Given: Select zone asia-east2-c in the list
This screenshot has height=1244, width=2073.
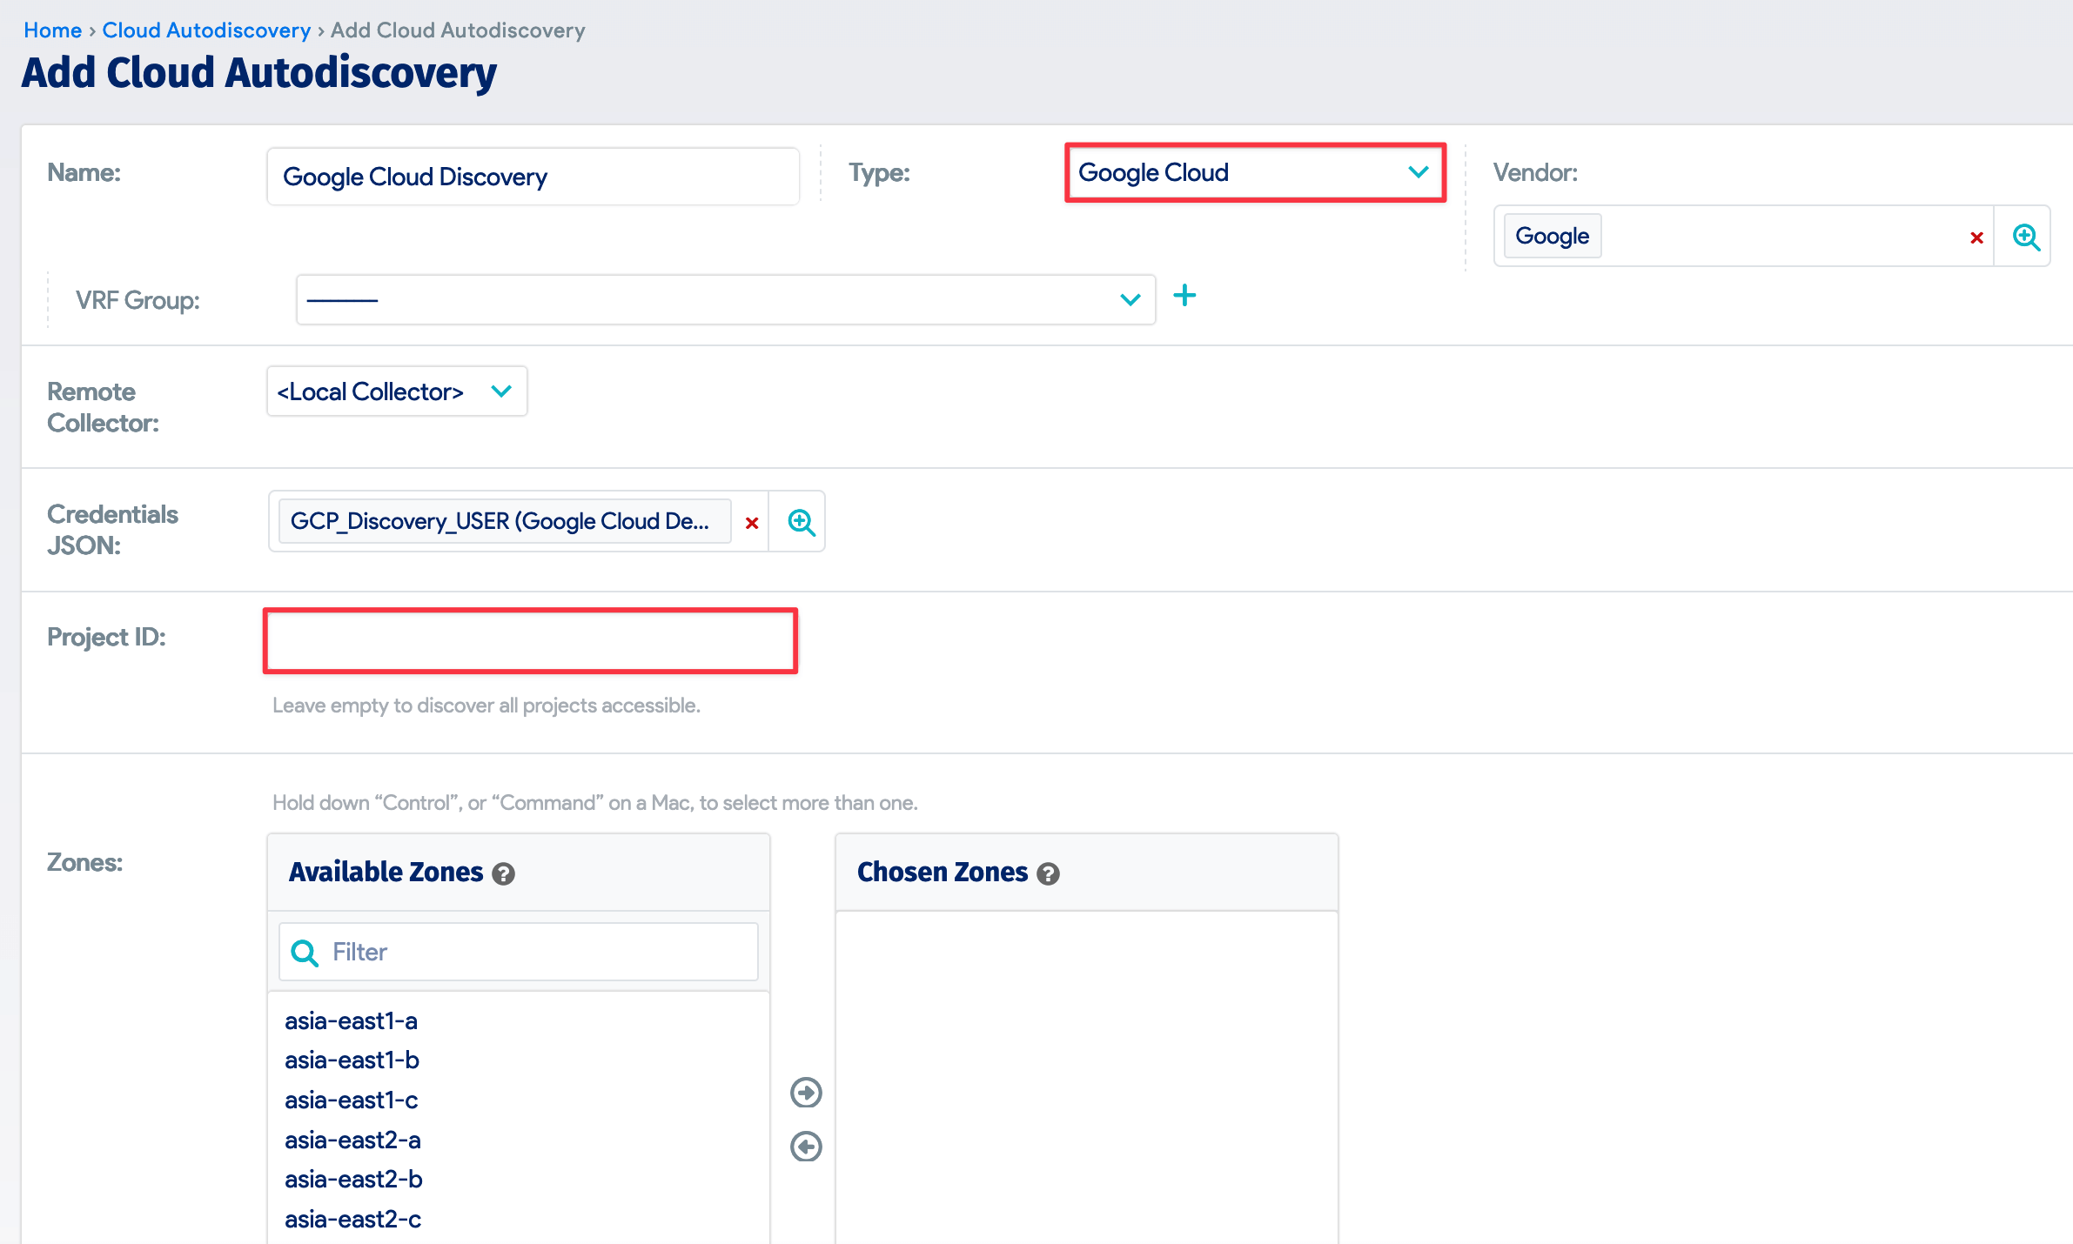Looking at the screenshot, I should tap(352, 1219).
